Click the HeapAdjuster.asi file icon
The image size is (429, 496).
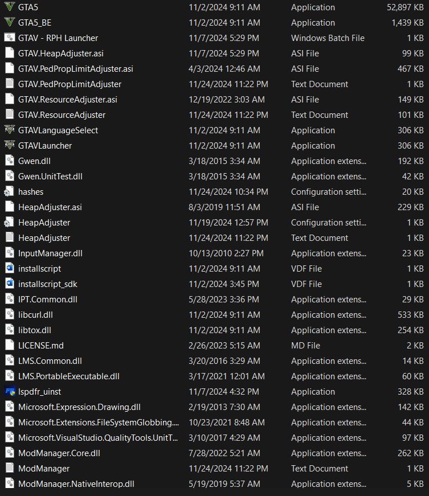(10, 207)
